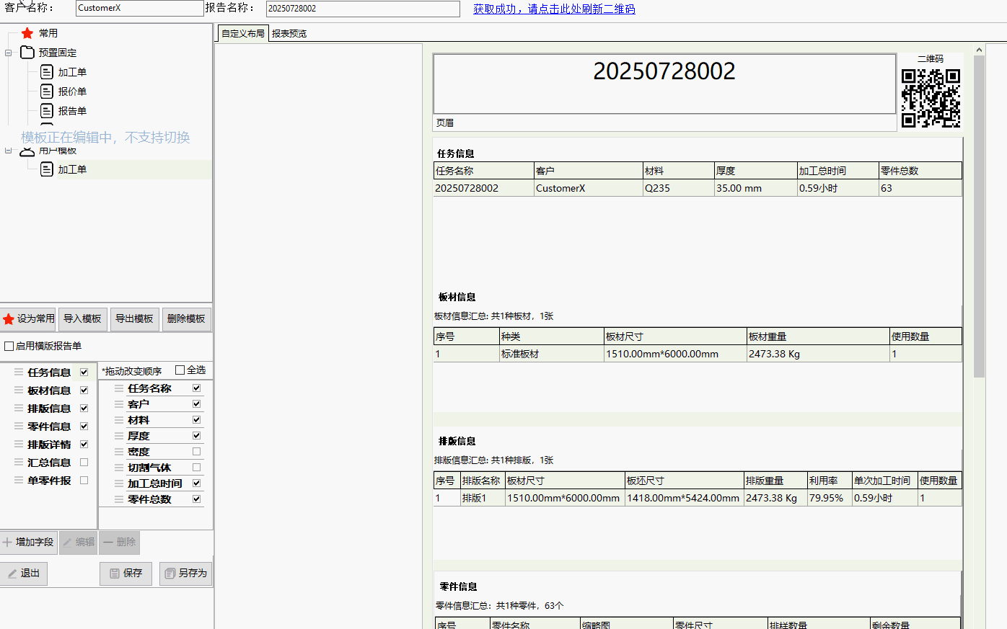Screen dimensions: 1007x629
Task: Click the document icon beside 报价单
Action: pyautogui.click(x=47, y=92)
